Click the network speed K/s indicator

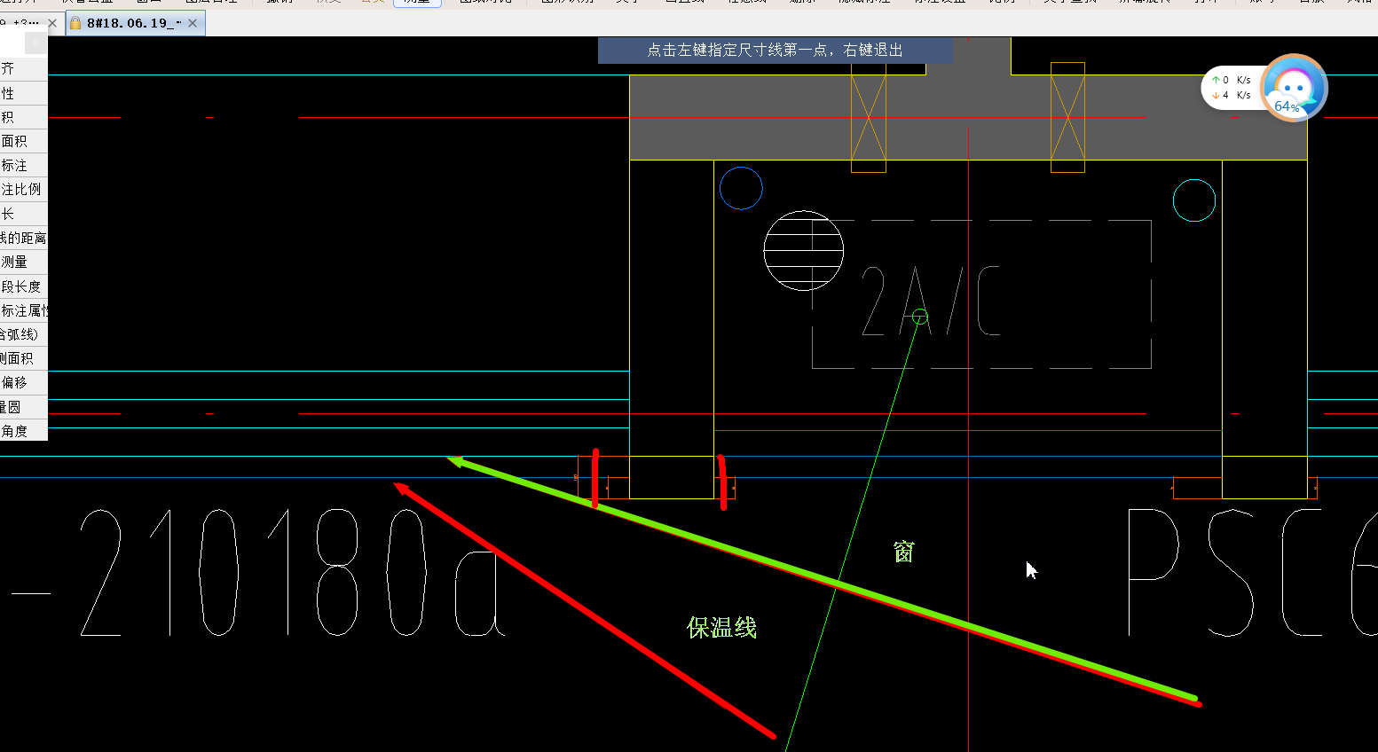tap(1232, 87)
